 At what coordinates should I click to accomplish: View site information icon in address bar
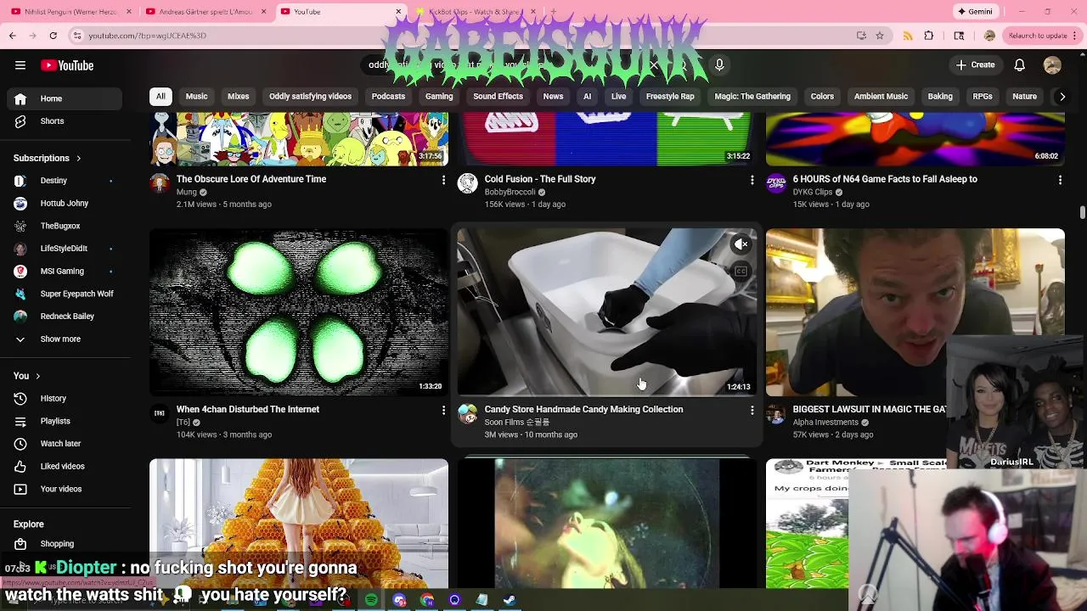click(x=77, y=36)
